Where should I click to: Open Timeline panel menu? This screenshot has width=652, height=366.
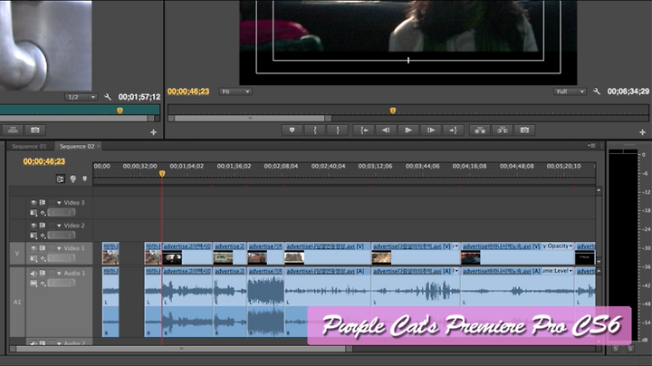[x=592, y=146]
